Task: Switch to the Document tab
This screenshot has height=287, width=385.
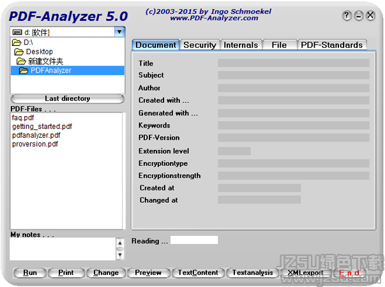Action: (x=156, y=45)
